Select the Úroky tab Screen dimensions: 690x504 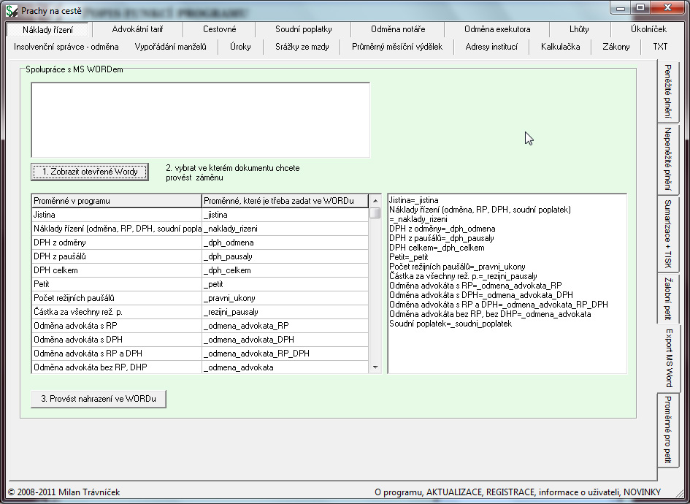(240, 47)
